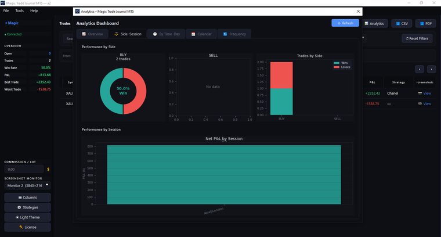Image resolution: width=441 pixels, height=237 pixels.
Task: Focus the Commission per Lot field
Action: pyautogui.click(x=24, y=170)
